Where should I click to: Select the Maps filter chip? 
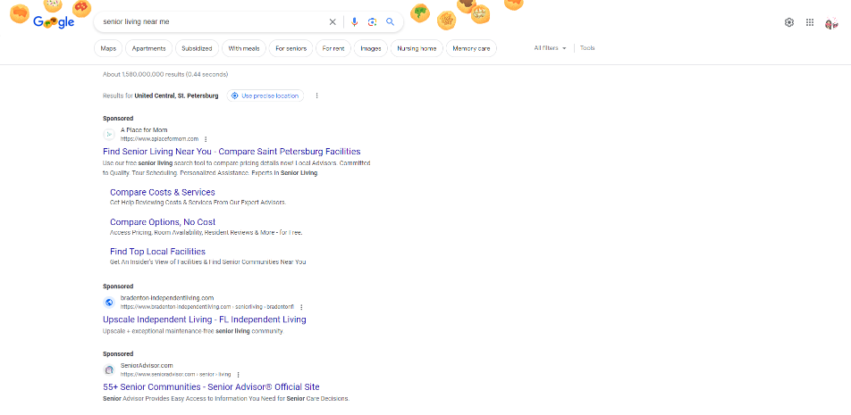coord(108,49)
